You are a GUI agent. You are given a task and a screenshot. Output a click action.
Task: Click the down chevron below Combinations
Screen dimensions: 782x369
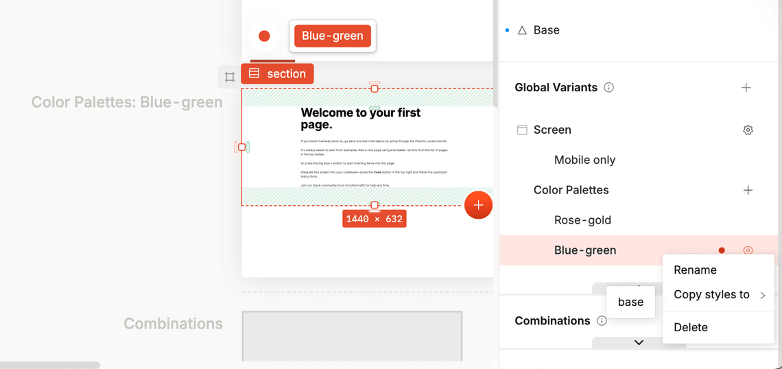pos(639,342)
